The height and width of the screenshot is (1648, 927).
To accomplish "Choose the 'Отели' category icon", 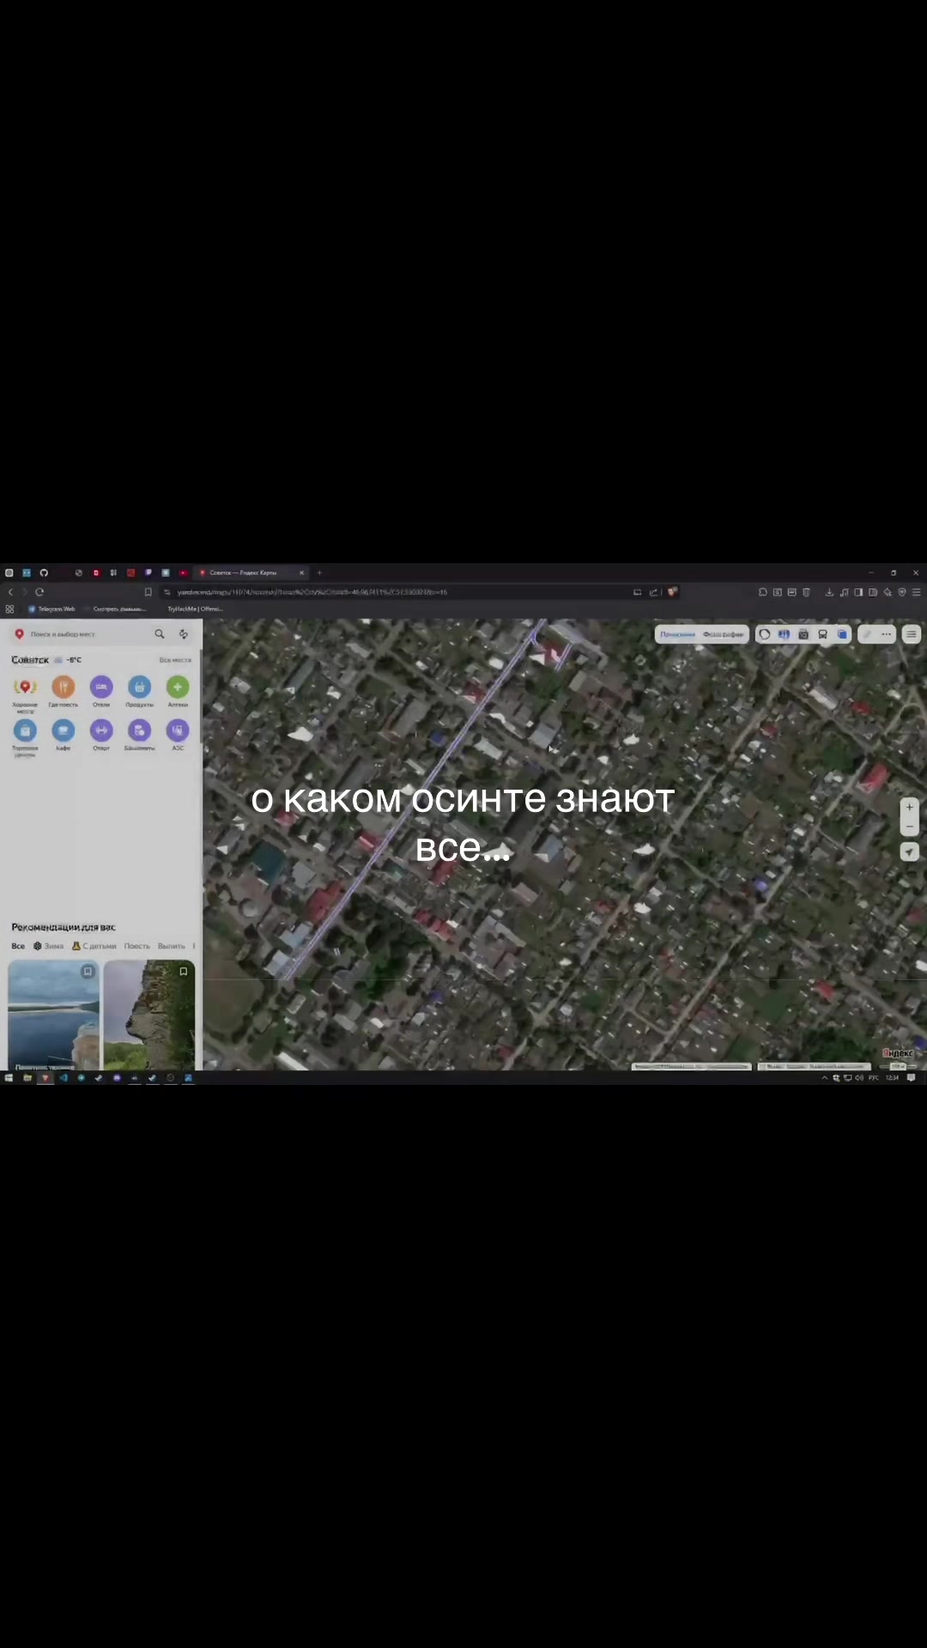I will (x=101, y=687).
